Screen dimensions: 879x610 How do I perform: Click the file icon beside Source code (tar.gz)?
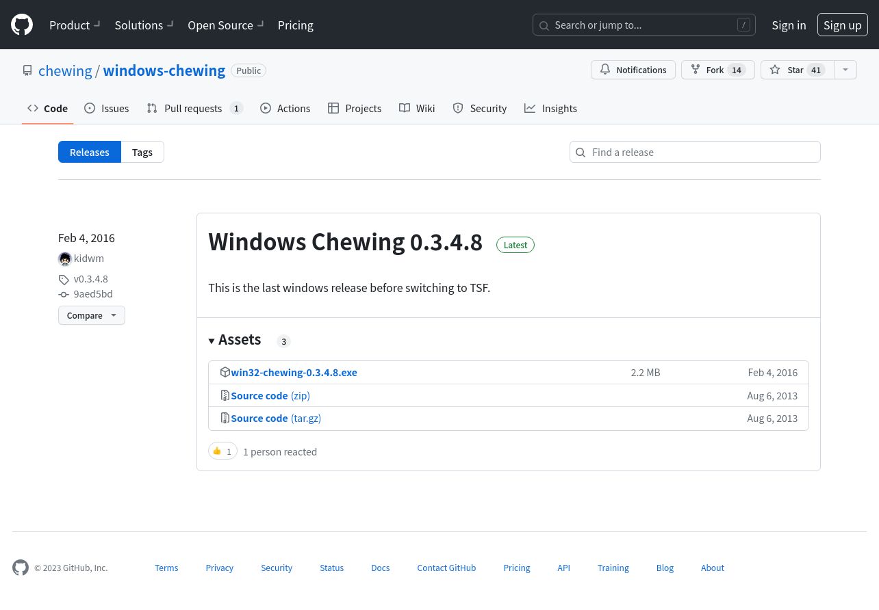pos(225,419)
